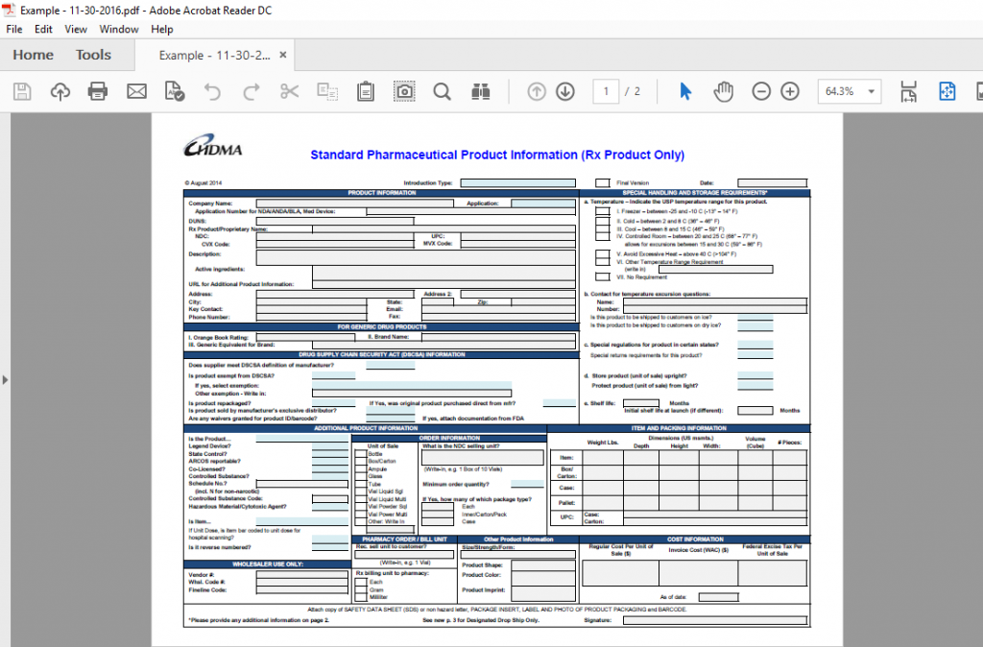The height and width of the screenshot is (647, 983).
Task: Open the Fill & Sign tool icon
Action: (x=175, y=91)
